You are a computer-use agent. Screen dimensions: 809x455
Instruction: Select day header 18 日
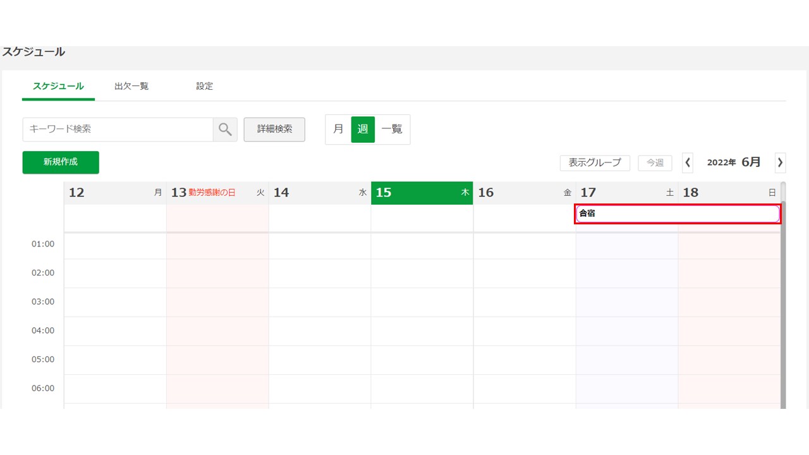tap(729, 193)
